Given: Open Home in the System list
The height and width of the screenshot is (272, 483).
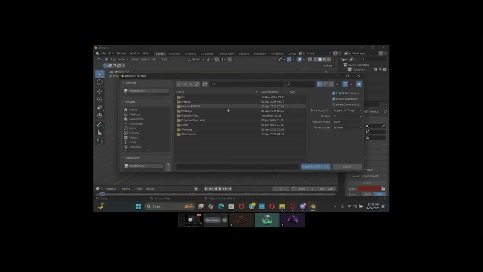Looking at the screenshot, I should point(133,110).
